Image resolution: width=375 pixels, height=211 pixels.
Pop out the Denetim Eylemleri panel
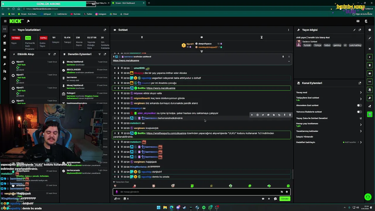click(105, 54)
